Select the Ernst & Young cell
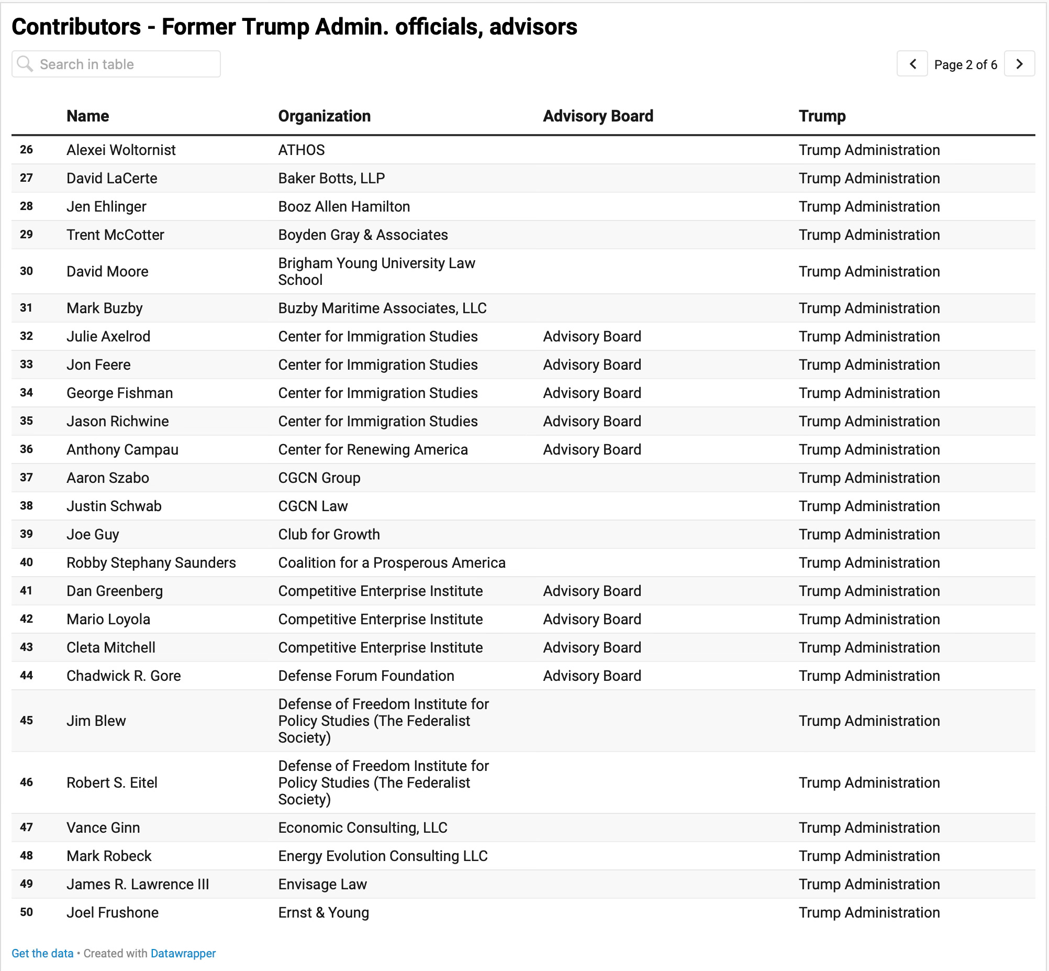Image resolution: width=1049 pixels, height=971 pixels. 324,913
